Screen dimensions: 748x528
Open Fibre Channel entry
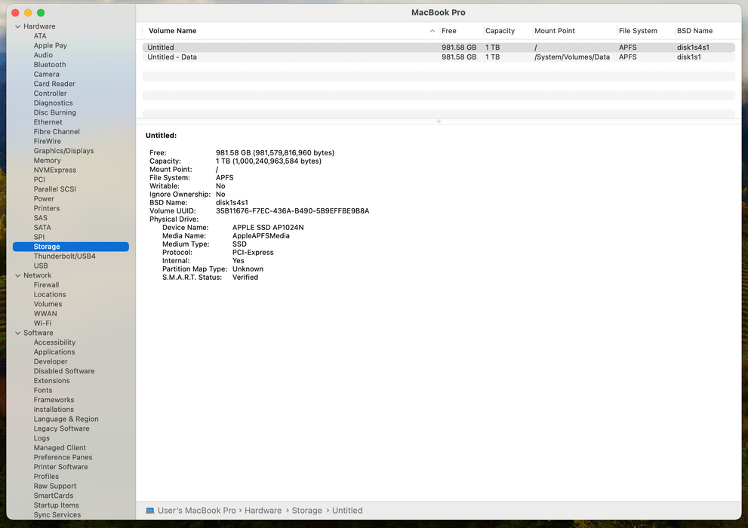pyautogui.click(x=57, y=131)
